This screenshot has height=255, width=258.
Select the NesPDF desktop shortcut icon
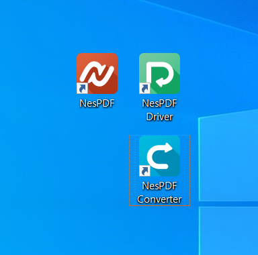[97, 73]
